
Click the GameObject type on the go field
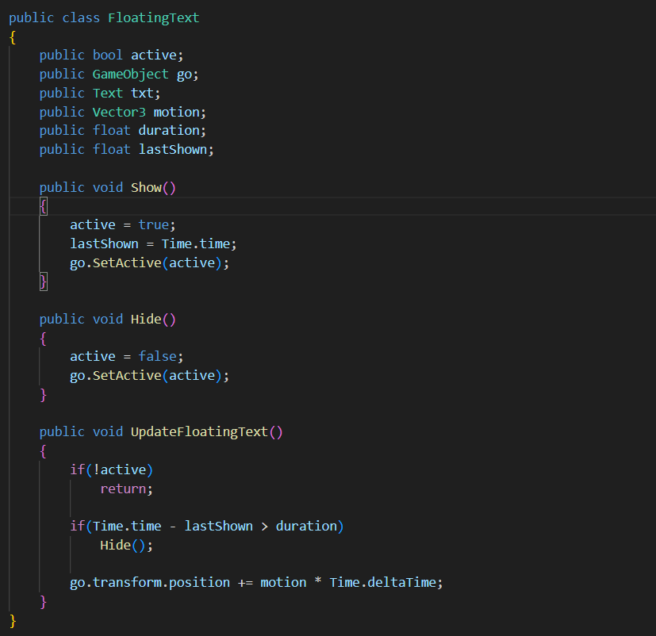coord(131,74)
